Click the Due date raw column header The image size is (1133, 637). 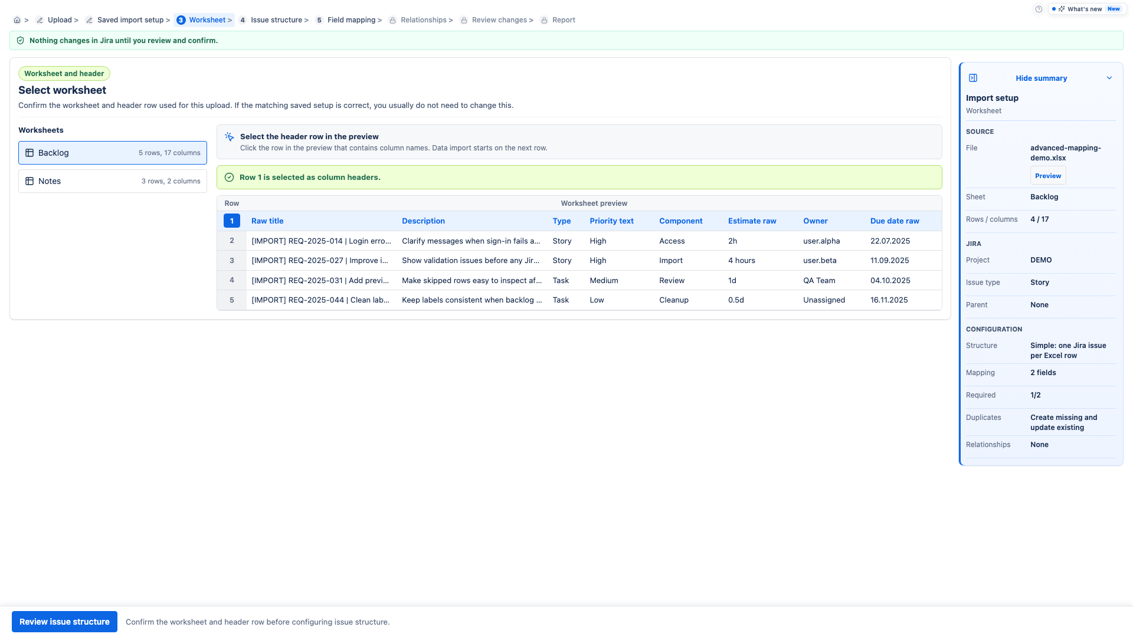(x=895, y=221)
